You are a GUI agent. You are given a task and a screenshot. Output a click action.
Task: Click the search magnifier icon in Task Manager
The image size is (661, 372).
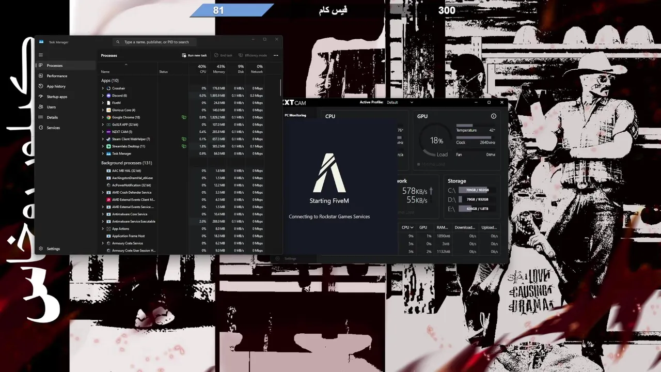tap(118, 42)
